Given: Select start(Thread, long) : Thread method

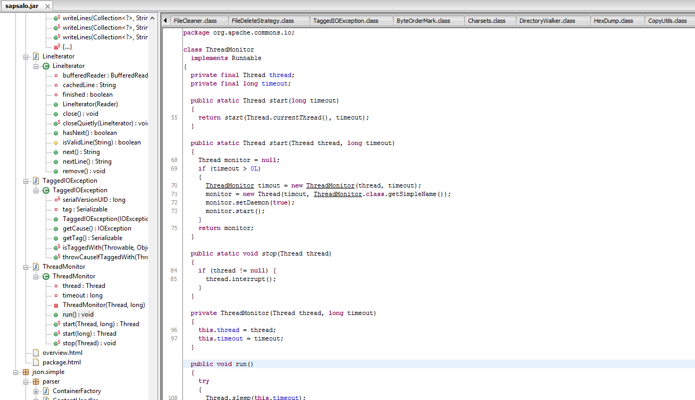Looking at the screenshot, I should pos(101,324).
